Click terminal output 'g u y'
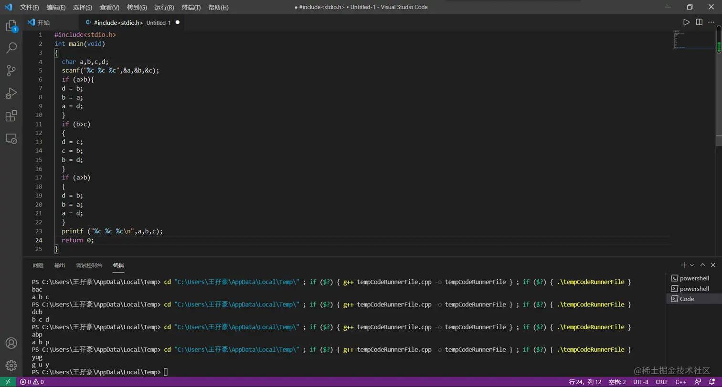 click(x=41, y=365)
